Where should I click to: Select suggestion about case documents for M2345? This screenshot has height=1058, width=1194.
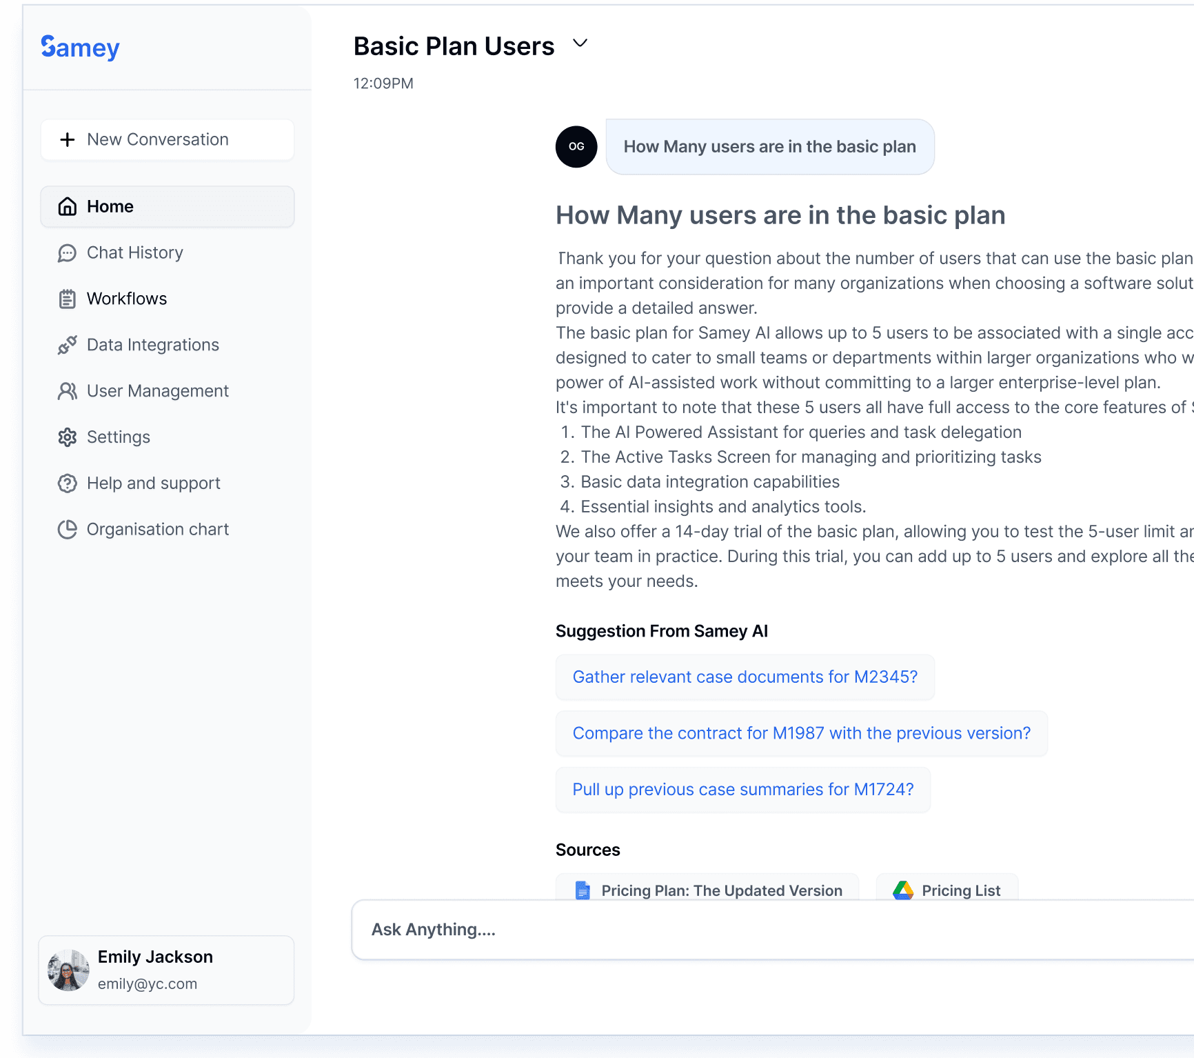click(745, 677)
